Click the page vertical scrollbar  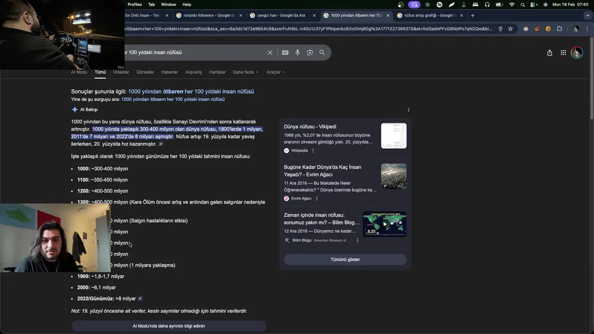(x=592, y=79)
